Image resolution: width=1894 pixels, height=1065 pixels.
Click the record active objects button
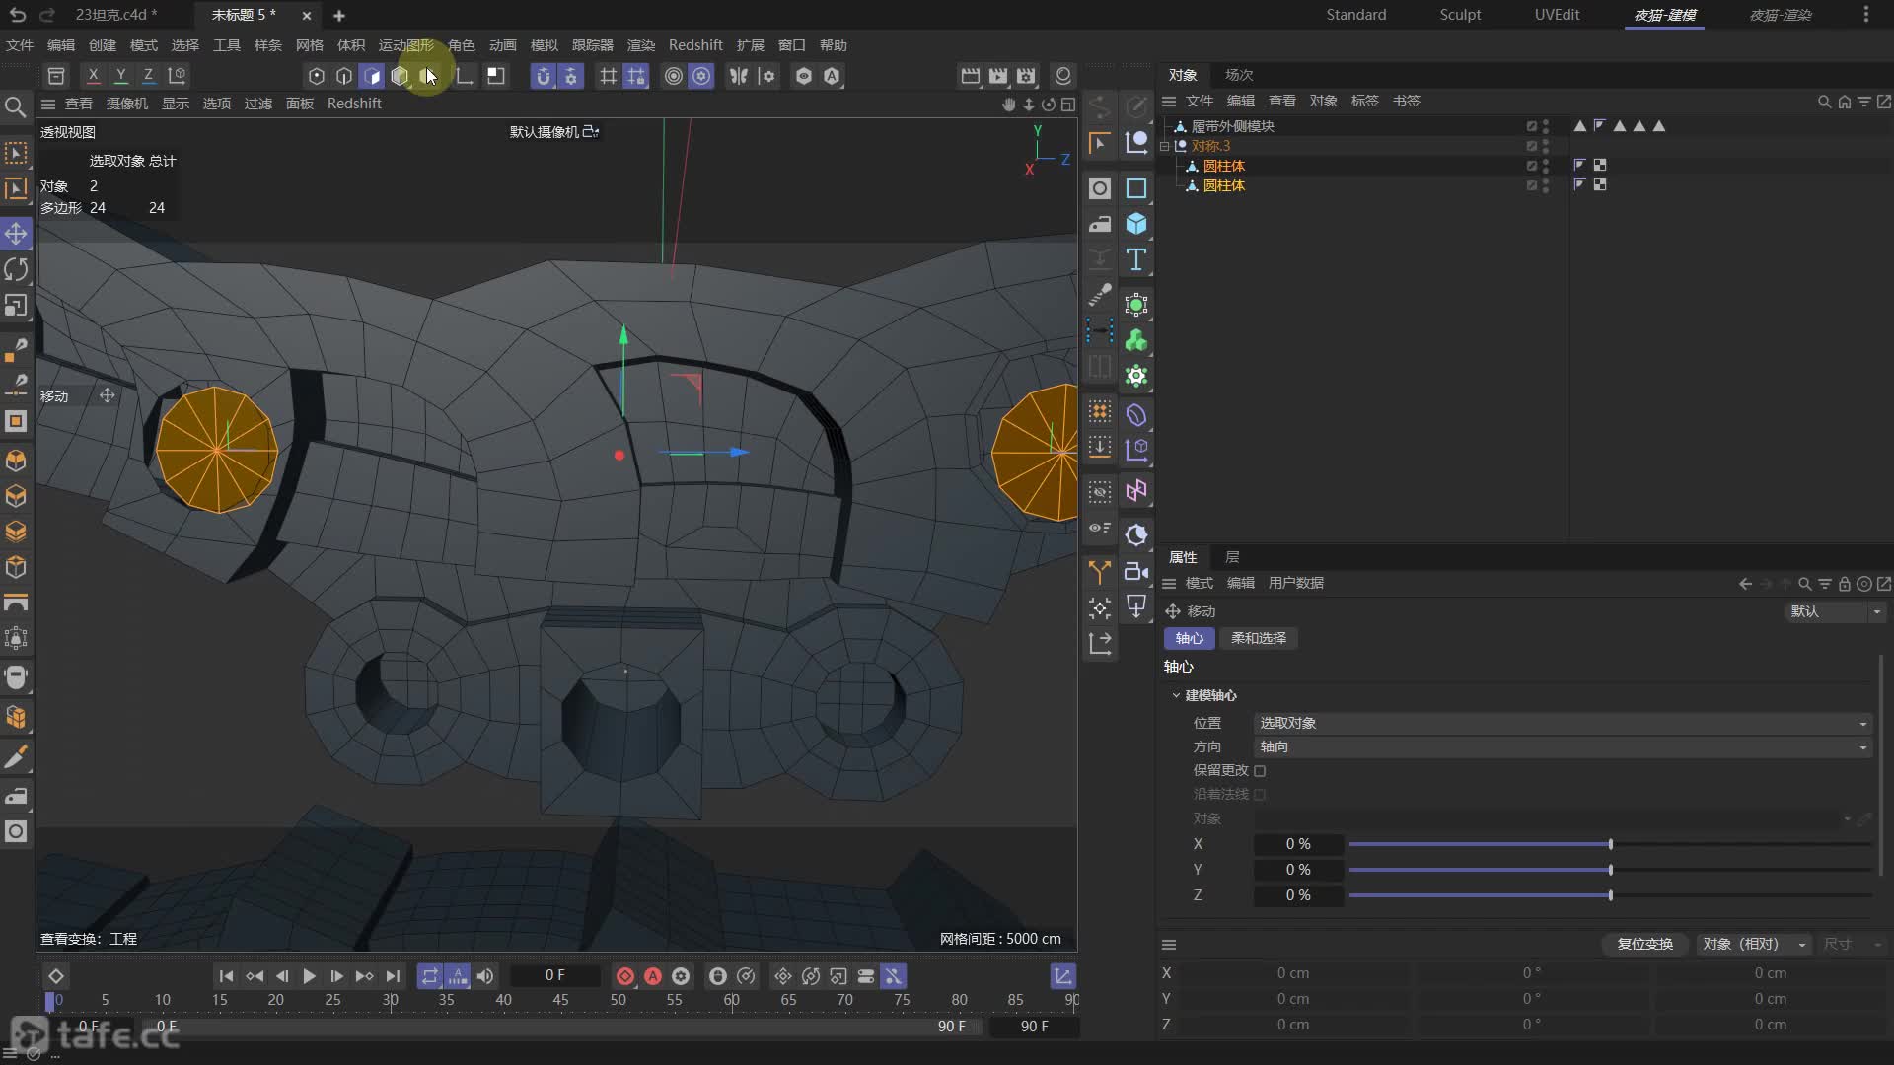[624, 976]
